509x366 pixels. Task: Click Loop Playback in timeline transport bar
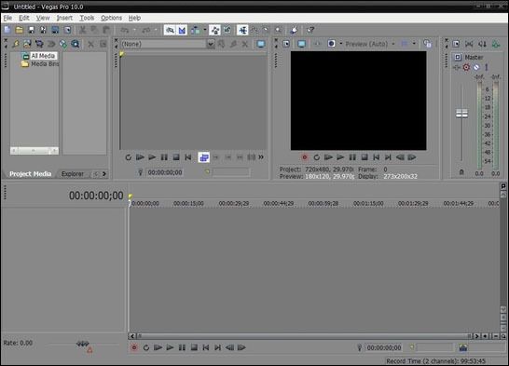click(146, 348)
